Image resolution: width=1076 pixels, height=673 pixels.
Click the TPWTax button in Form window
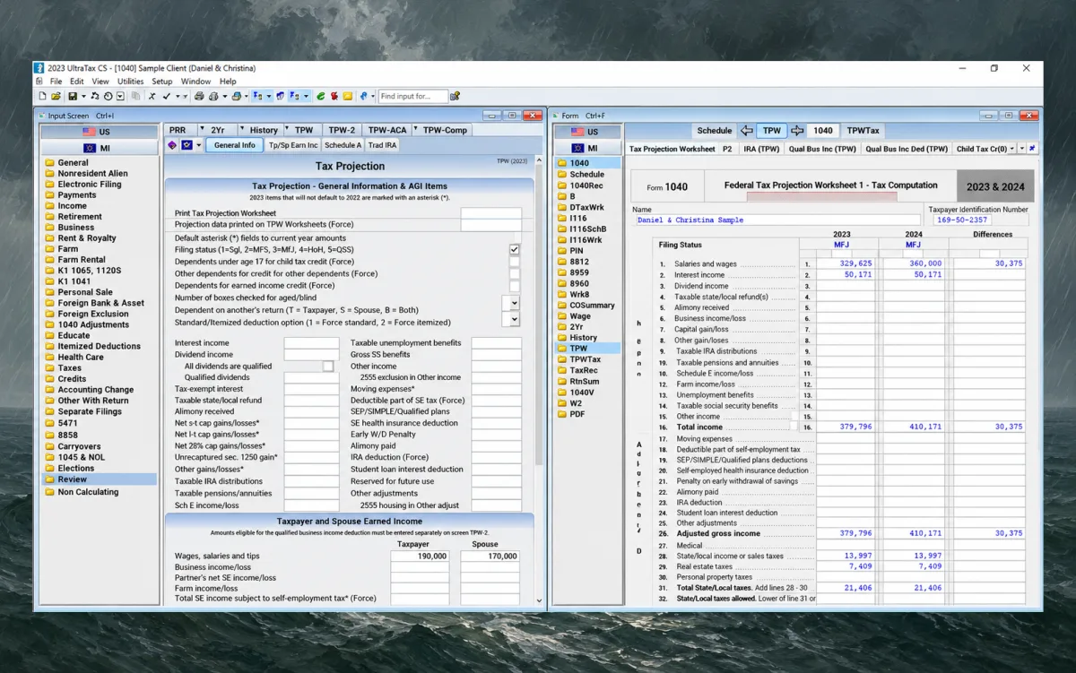click(x=863, y=131)
